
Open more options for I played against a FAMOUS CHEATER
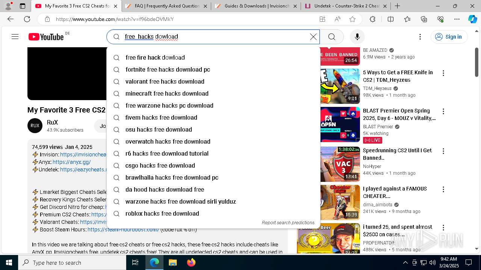point(443,189)
